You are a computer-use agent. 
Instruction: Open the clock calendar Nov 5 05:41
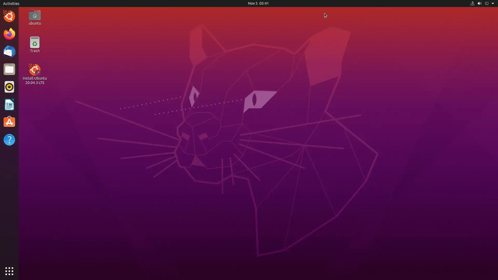[258, 3]
